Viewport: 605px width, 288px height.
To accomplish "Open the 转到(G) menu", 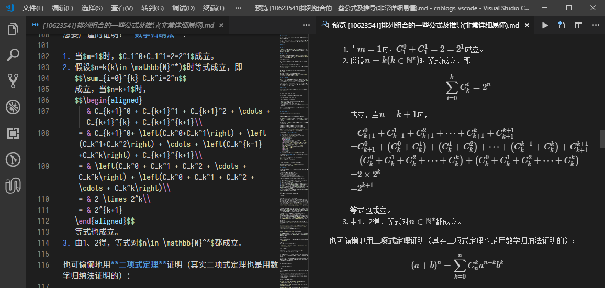I will click(152, 8).
